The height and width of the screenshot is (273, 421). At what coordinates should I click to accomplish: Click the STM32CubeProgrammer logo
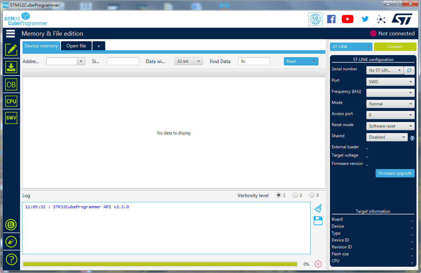pyautogui.click(x=26, y=19)
